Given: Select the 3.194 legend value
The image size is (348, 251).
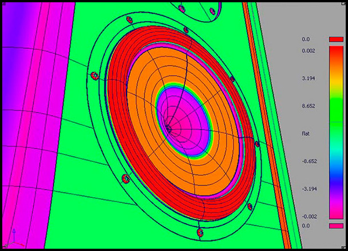Looking at the screenshot, I should 308,78.
